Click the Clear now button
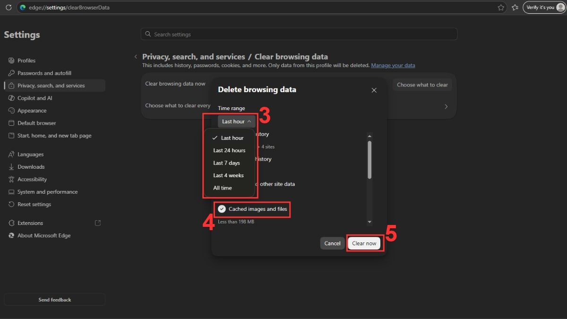Image resolution: width=567 pixels, height=319 pixels. pyautogui.click(x=364, y=243)
